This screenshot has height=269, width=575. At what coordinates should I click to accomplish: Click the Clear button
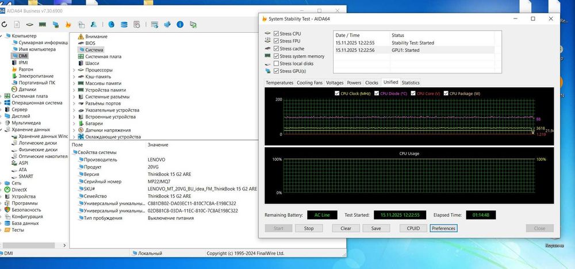pos(346,228)
